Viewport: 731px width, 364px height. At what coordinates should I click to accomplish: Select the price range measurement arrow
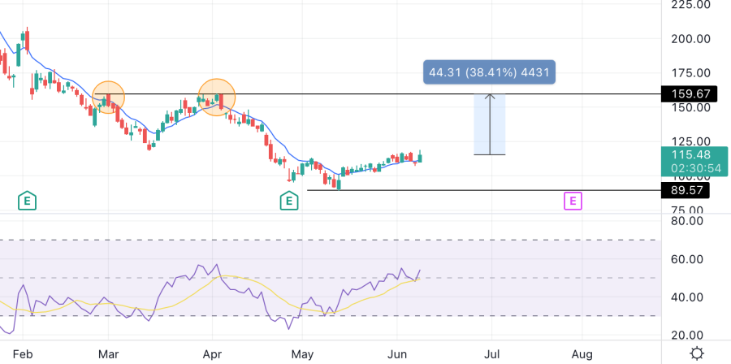click(x=490, y=123)
